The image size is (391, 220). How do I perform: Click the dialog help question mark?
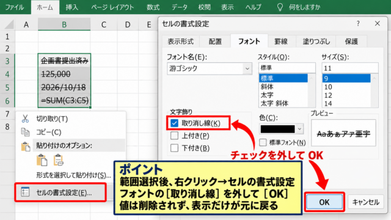(358, 24)
